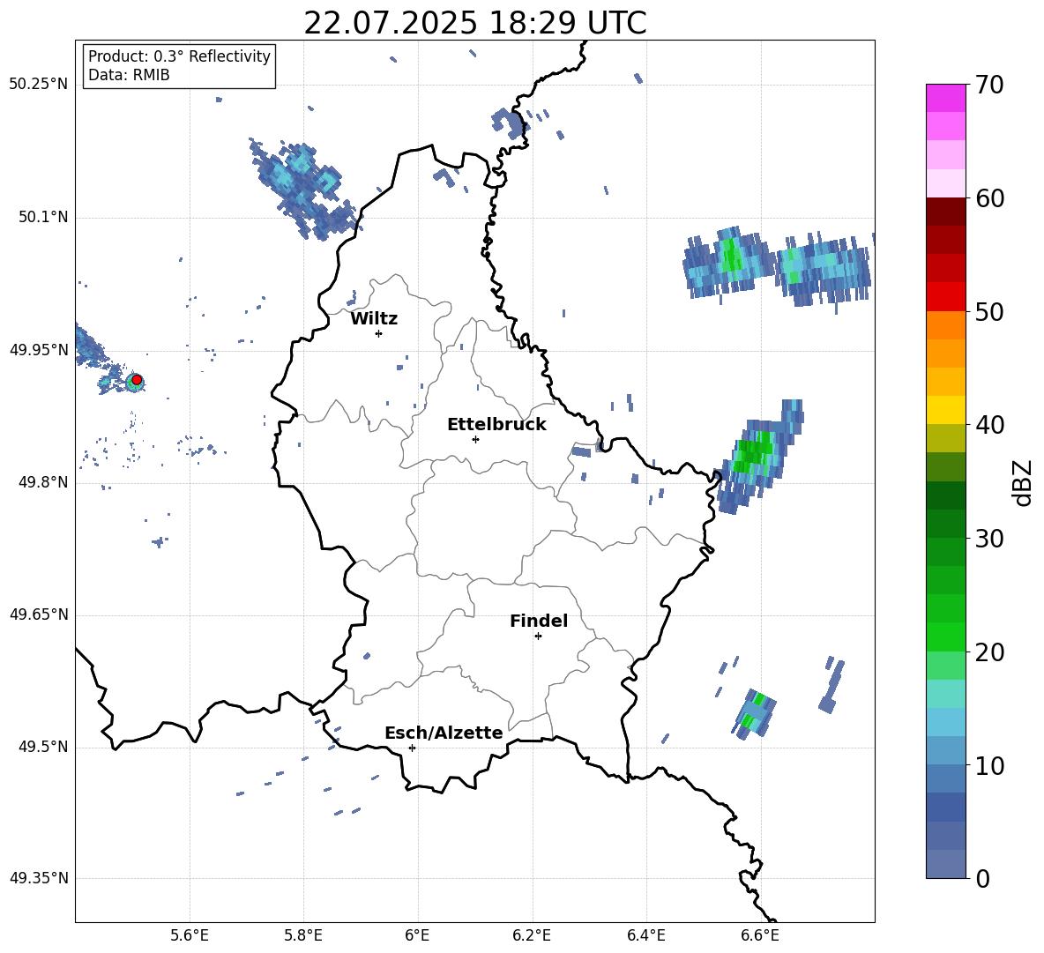Click the 5.8°E longitude label

tap(303, 935)
